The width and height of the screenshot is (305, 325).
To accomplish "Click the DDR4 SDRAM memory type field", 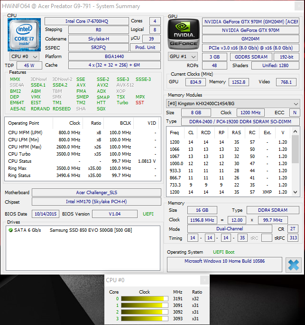I will [x=273, y=210].
